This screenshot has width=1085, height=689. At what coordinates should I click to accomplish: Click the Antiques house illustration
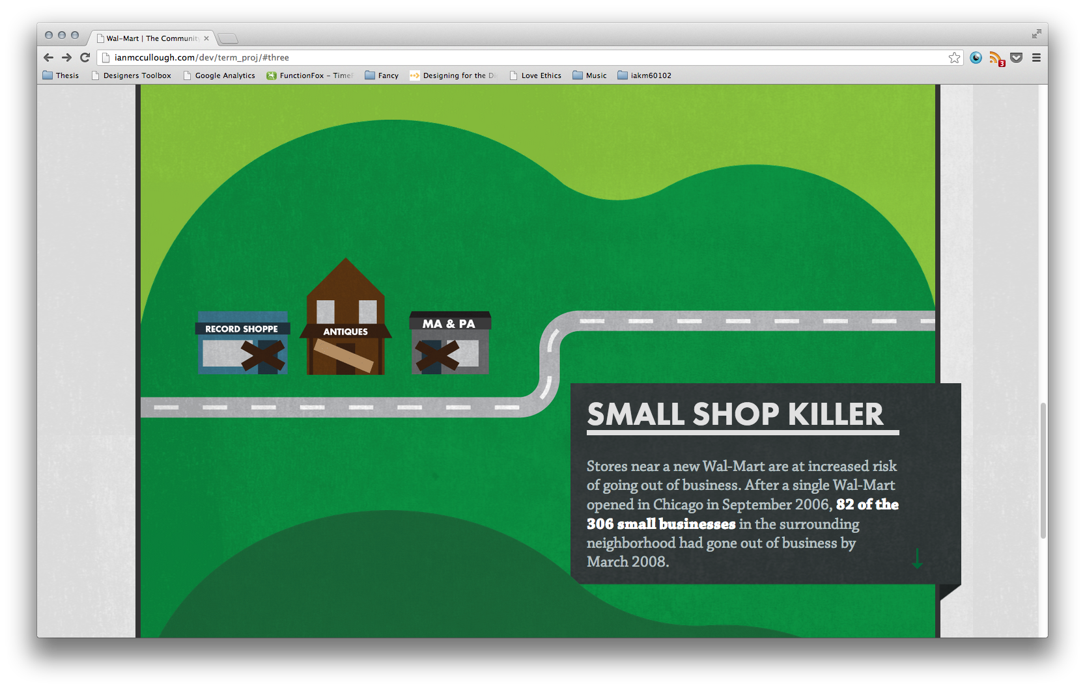346,317
